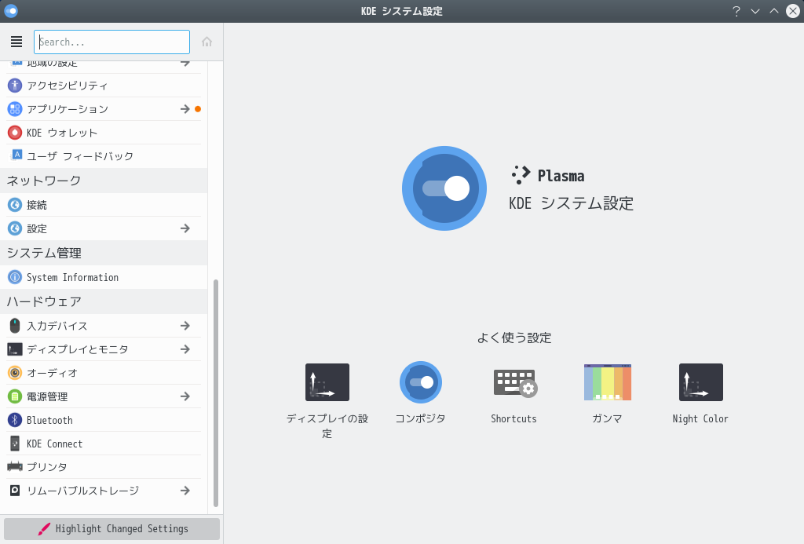
Task: Select the アクセシビリティ entry
Action: click(x=68, y=86)
